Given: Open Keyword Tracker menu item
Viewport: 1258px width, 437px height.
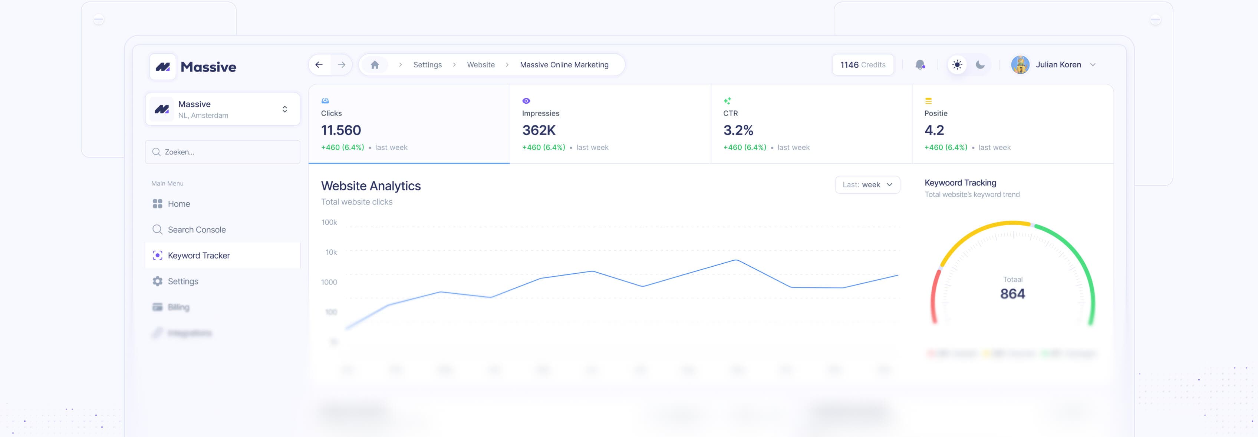Looking at the screenshot, I should coord(223,256).
